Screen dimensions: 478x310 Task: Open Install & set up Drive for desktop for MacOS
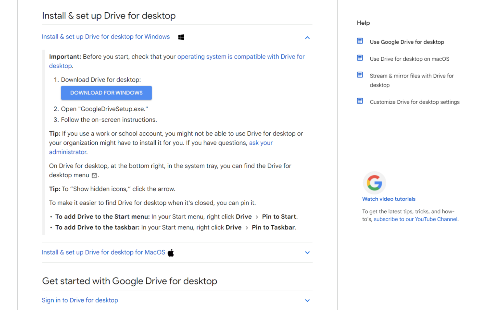[x=104, y=252]
